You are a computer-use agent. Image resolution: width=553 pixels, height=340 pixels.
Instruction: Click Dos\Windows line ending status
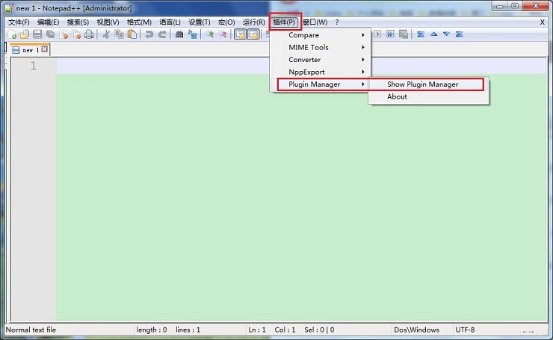coord(416,330)
